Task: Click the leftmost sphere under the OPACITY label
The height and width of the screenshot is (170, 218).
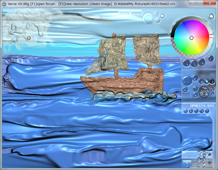Action: coord(186,110)
